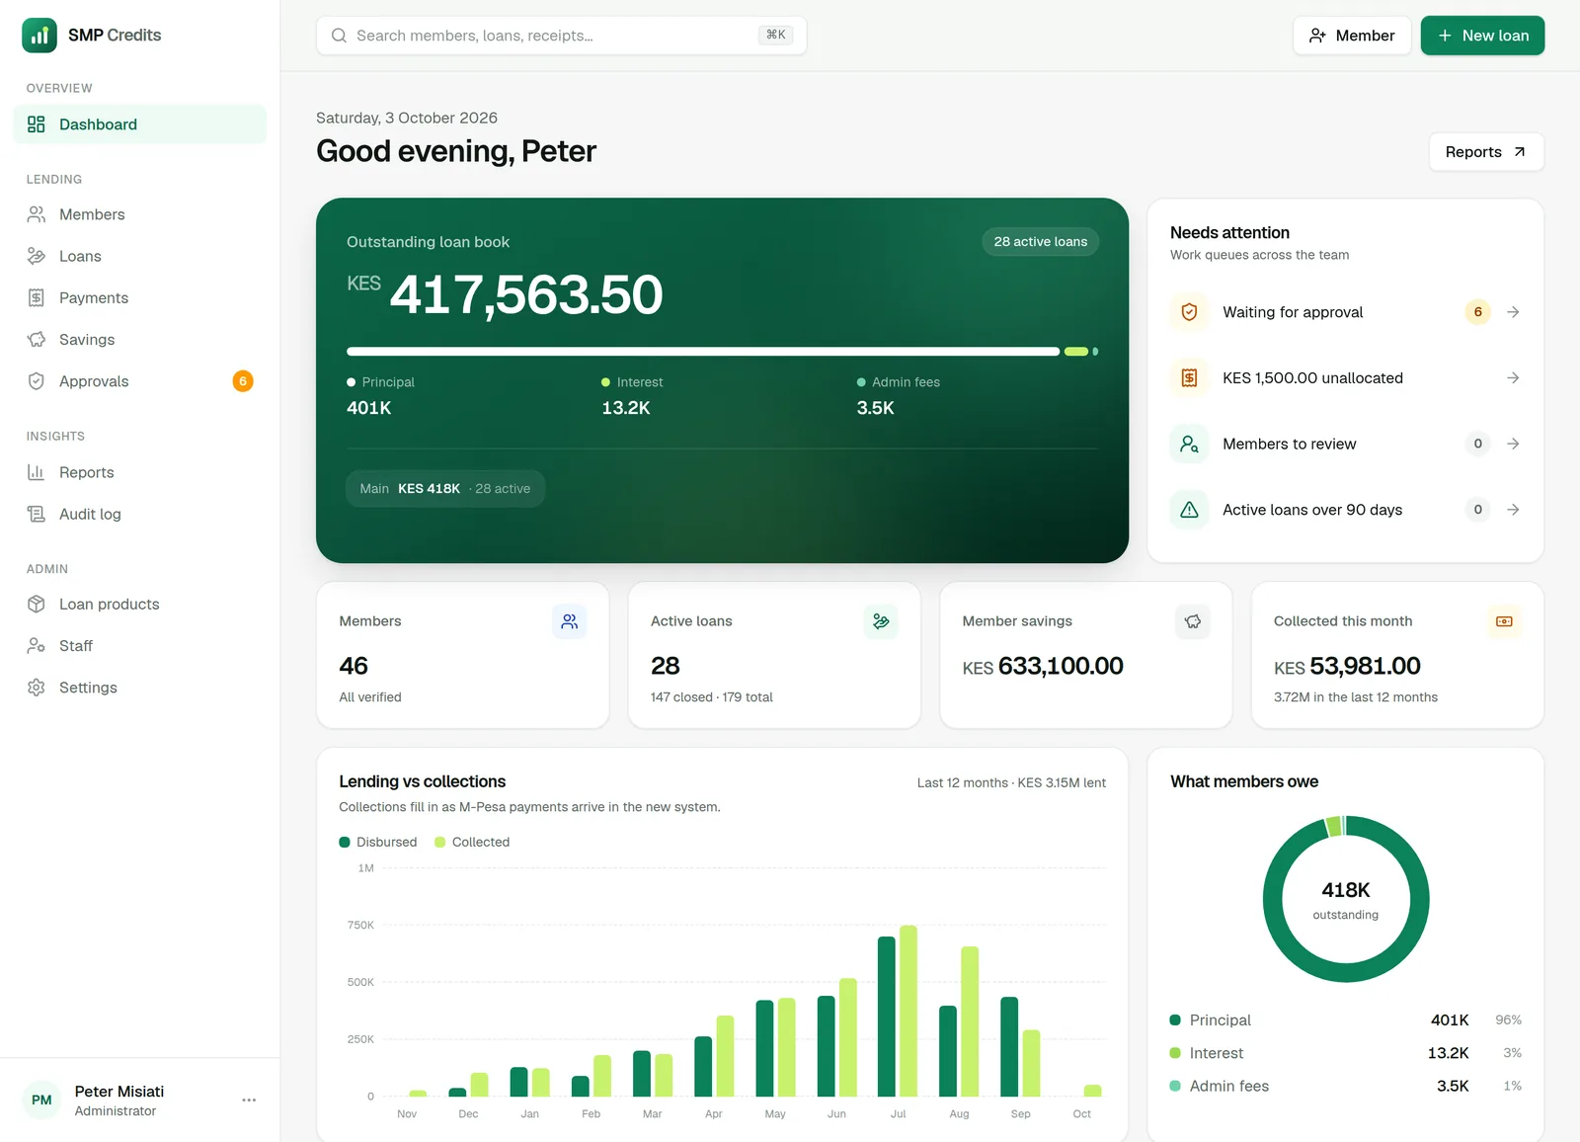Click the Main KES 418K chip

445,489
